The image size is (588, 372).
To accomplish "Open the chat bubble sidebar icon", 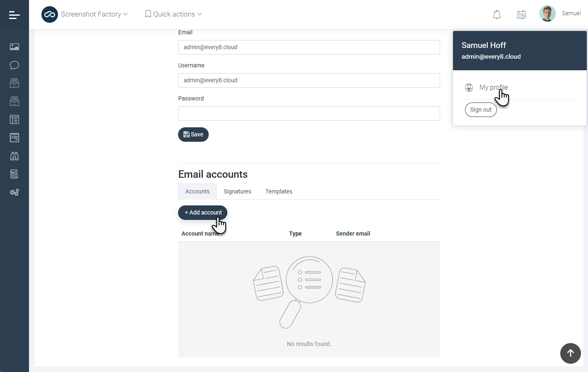I will point(14,65).
